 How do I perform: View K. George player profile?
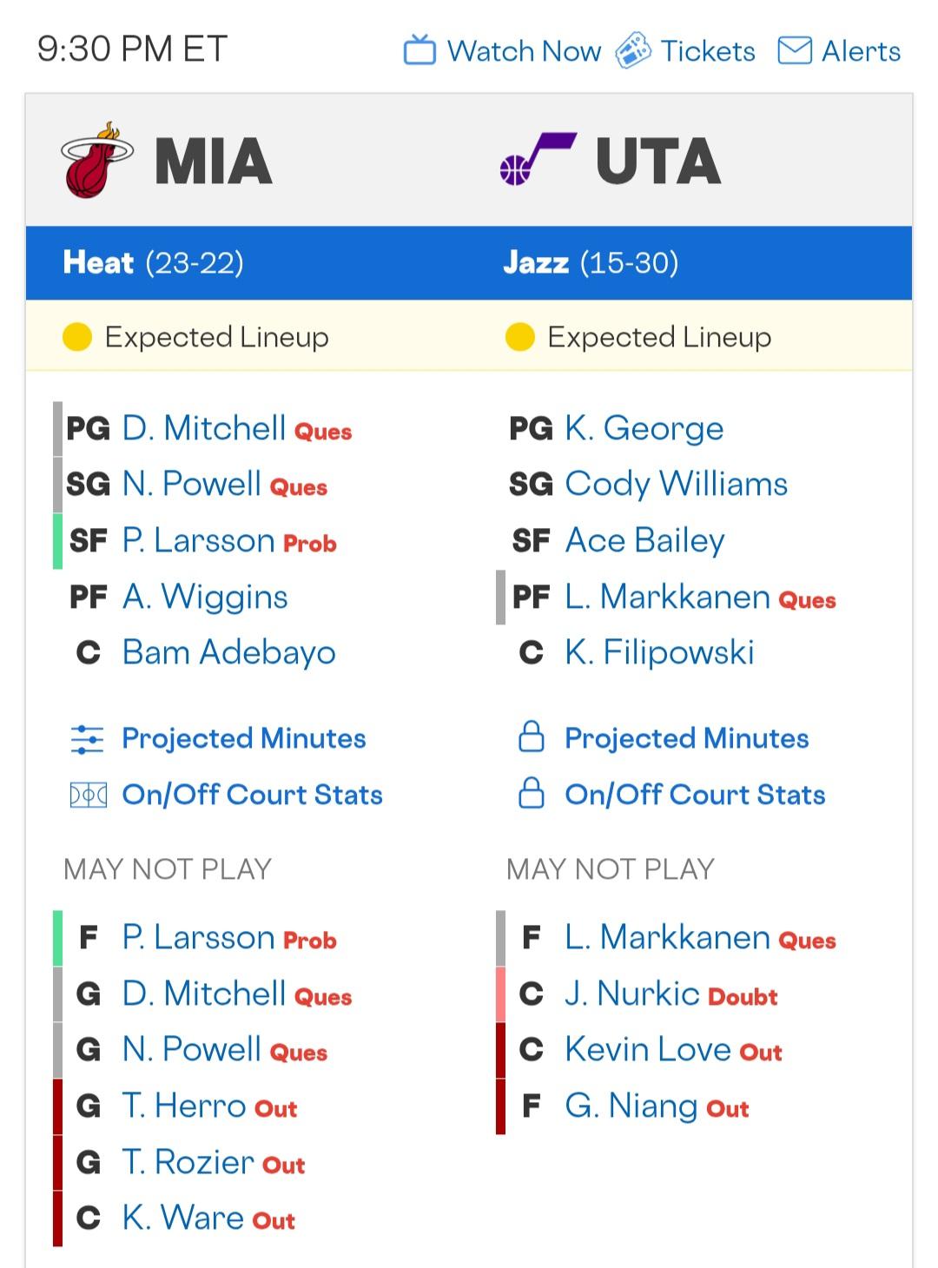(x=644, y=428)
